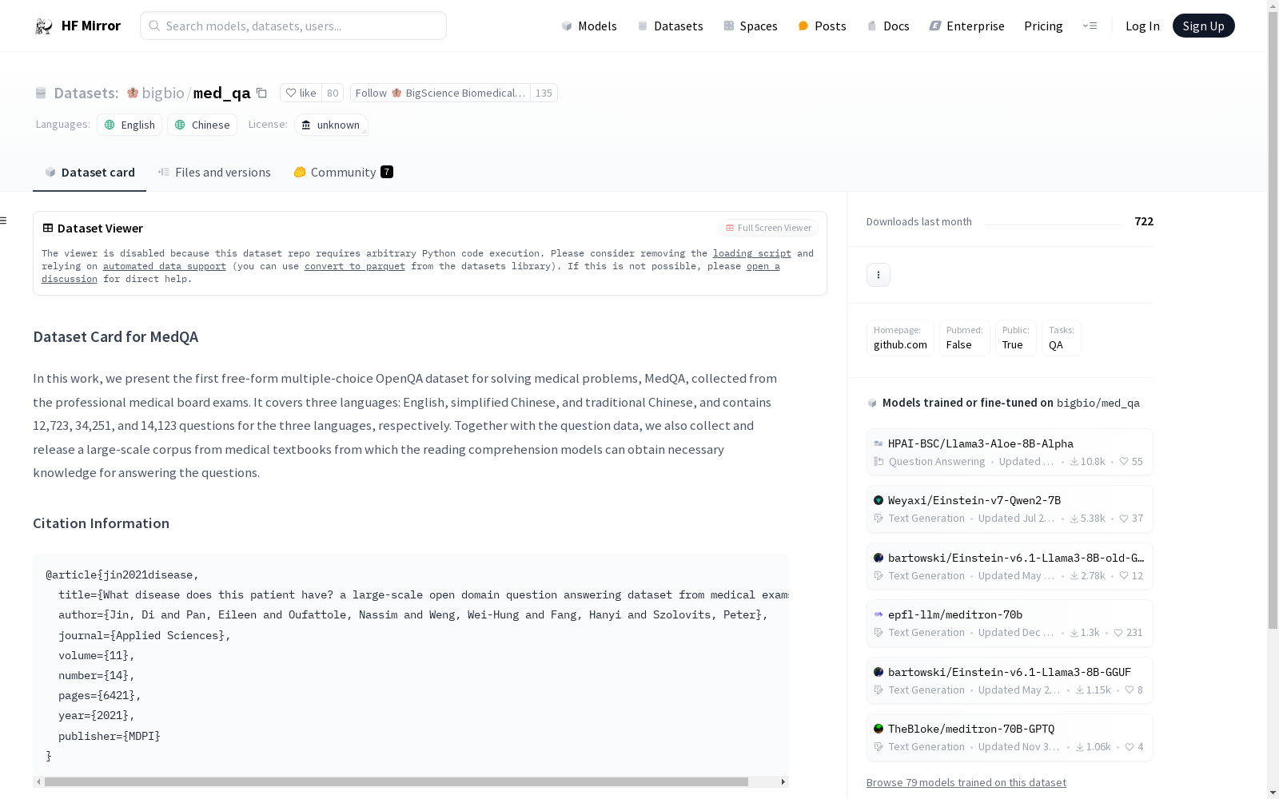
Task: Click the scroll left arrow of citation block
Action: click(x=38, y=781)
